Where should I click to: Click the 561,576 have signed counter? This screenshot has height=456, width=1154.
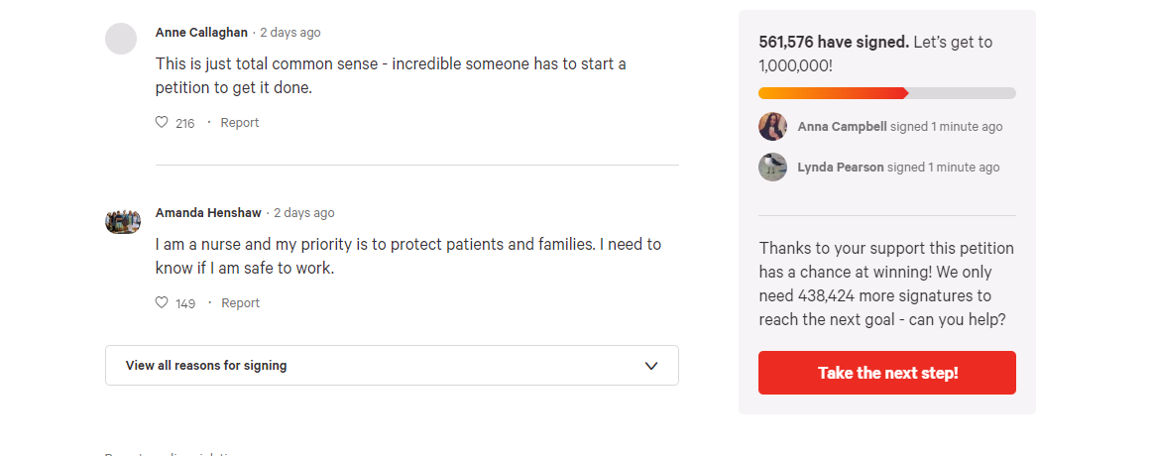tap(833, 43)
